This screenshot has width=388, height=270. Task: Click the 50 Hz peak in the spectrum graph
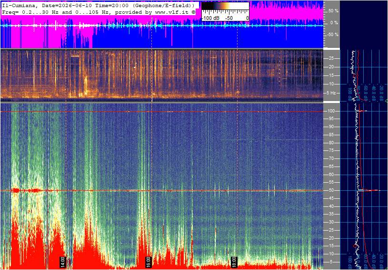point(368,190)
